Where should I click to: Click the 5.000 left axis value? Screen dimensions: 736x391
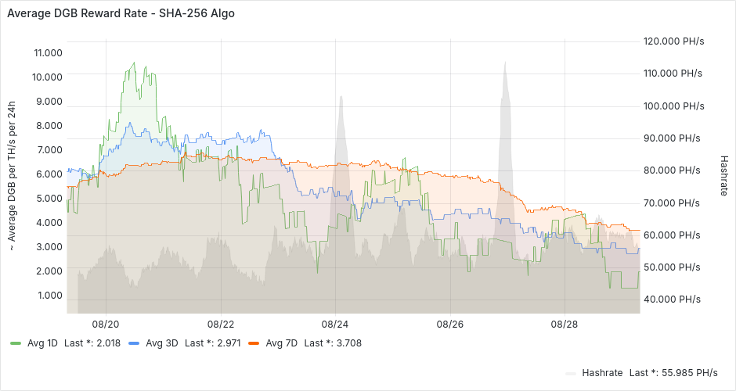[49, 199]
